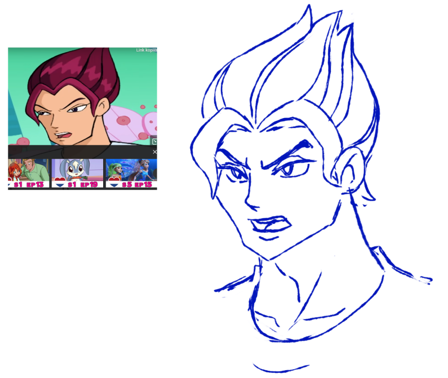
Task: Open the S1 EP19 bunny video thumbnail
Action: point(77,173)
